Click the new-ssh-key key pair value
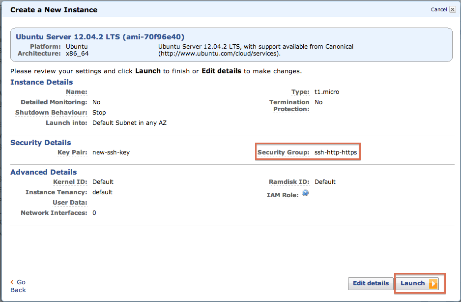 click(111, 152)
